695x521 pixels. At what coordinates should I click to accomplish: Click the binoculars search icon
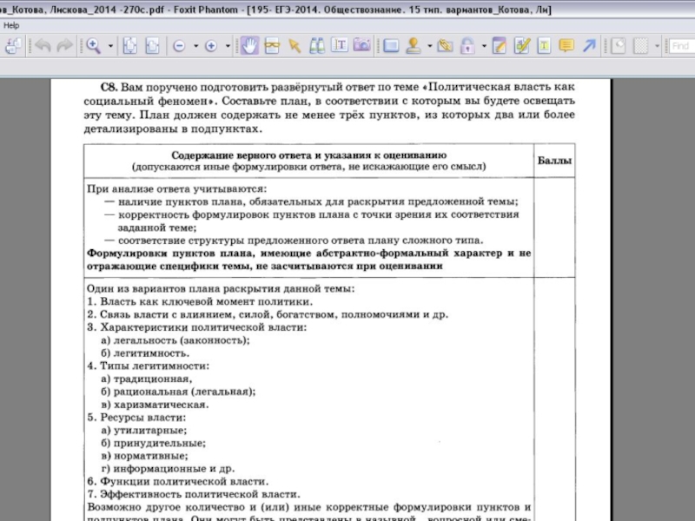point(316,46)
